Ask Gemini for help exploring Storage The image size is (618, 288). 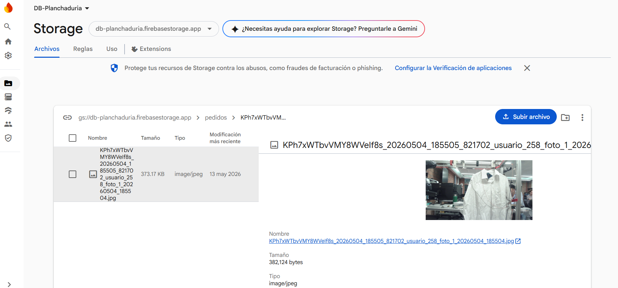click(324, 29)
